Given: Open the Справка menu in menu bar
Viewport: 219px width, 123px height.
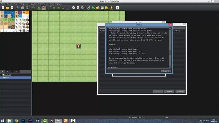Looking at the screenshot, I should (x=59, y=4).
